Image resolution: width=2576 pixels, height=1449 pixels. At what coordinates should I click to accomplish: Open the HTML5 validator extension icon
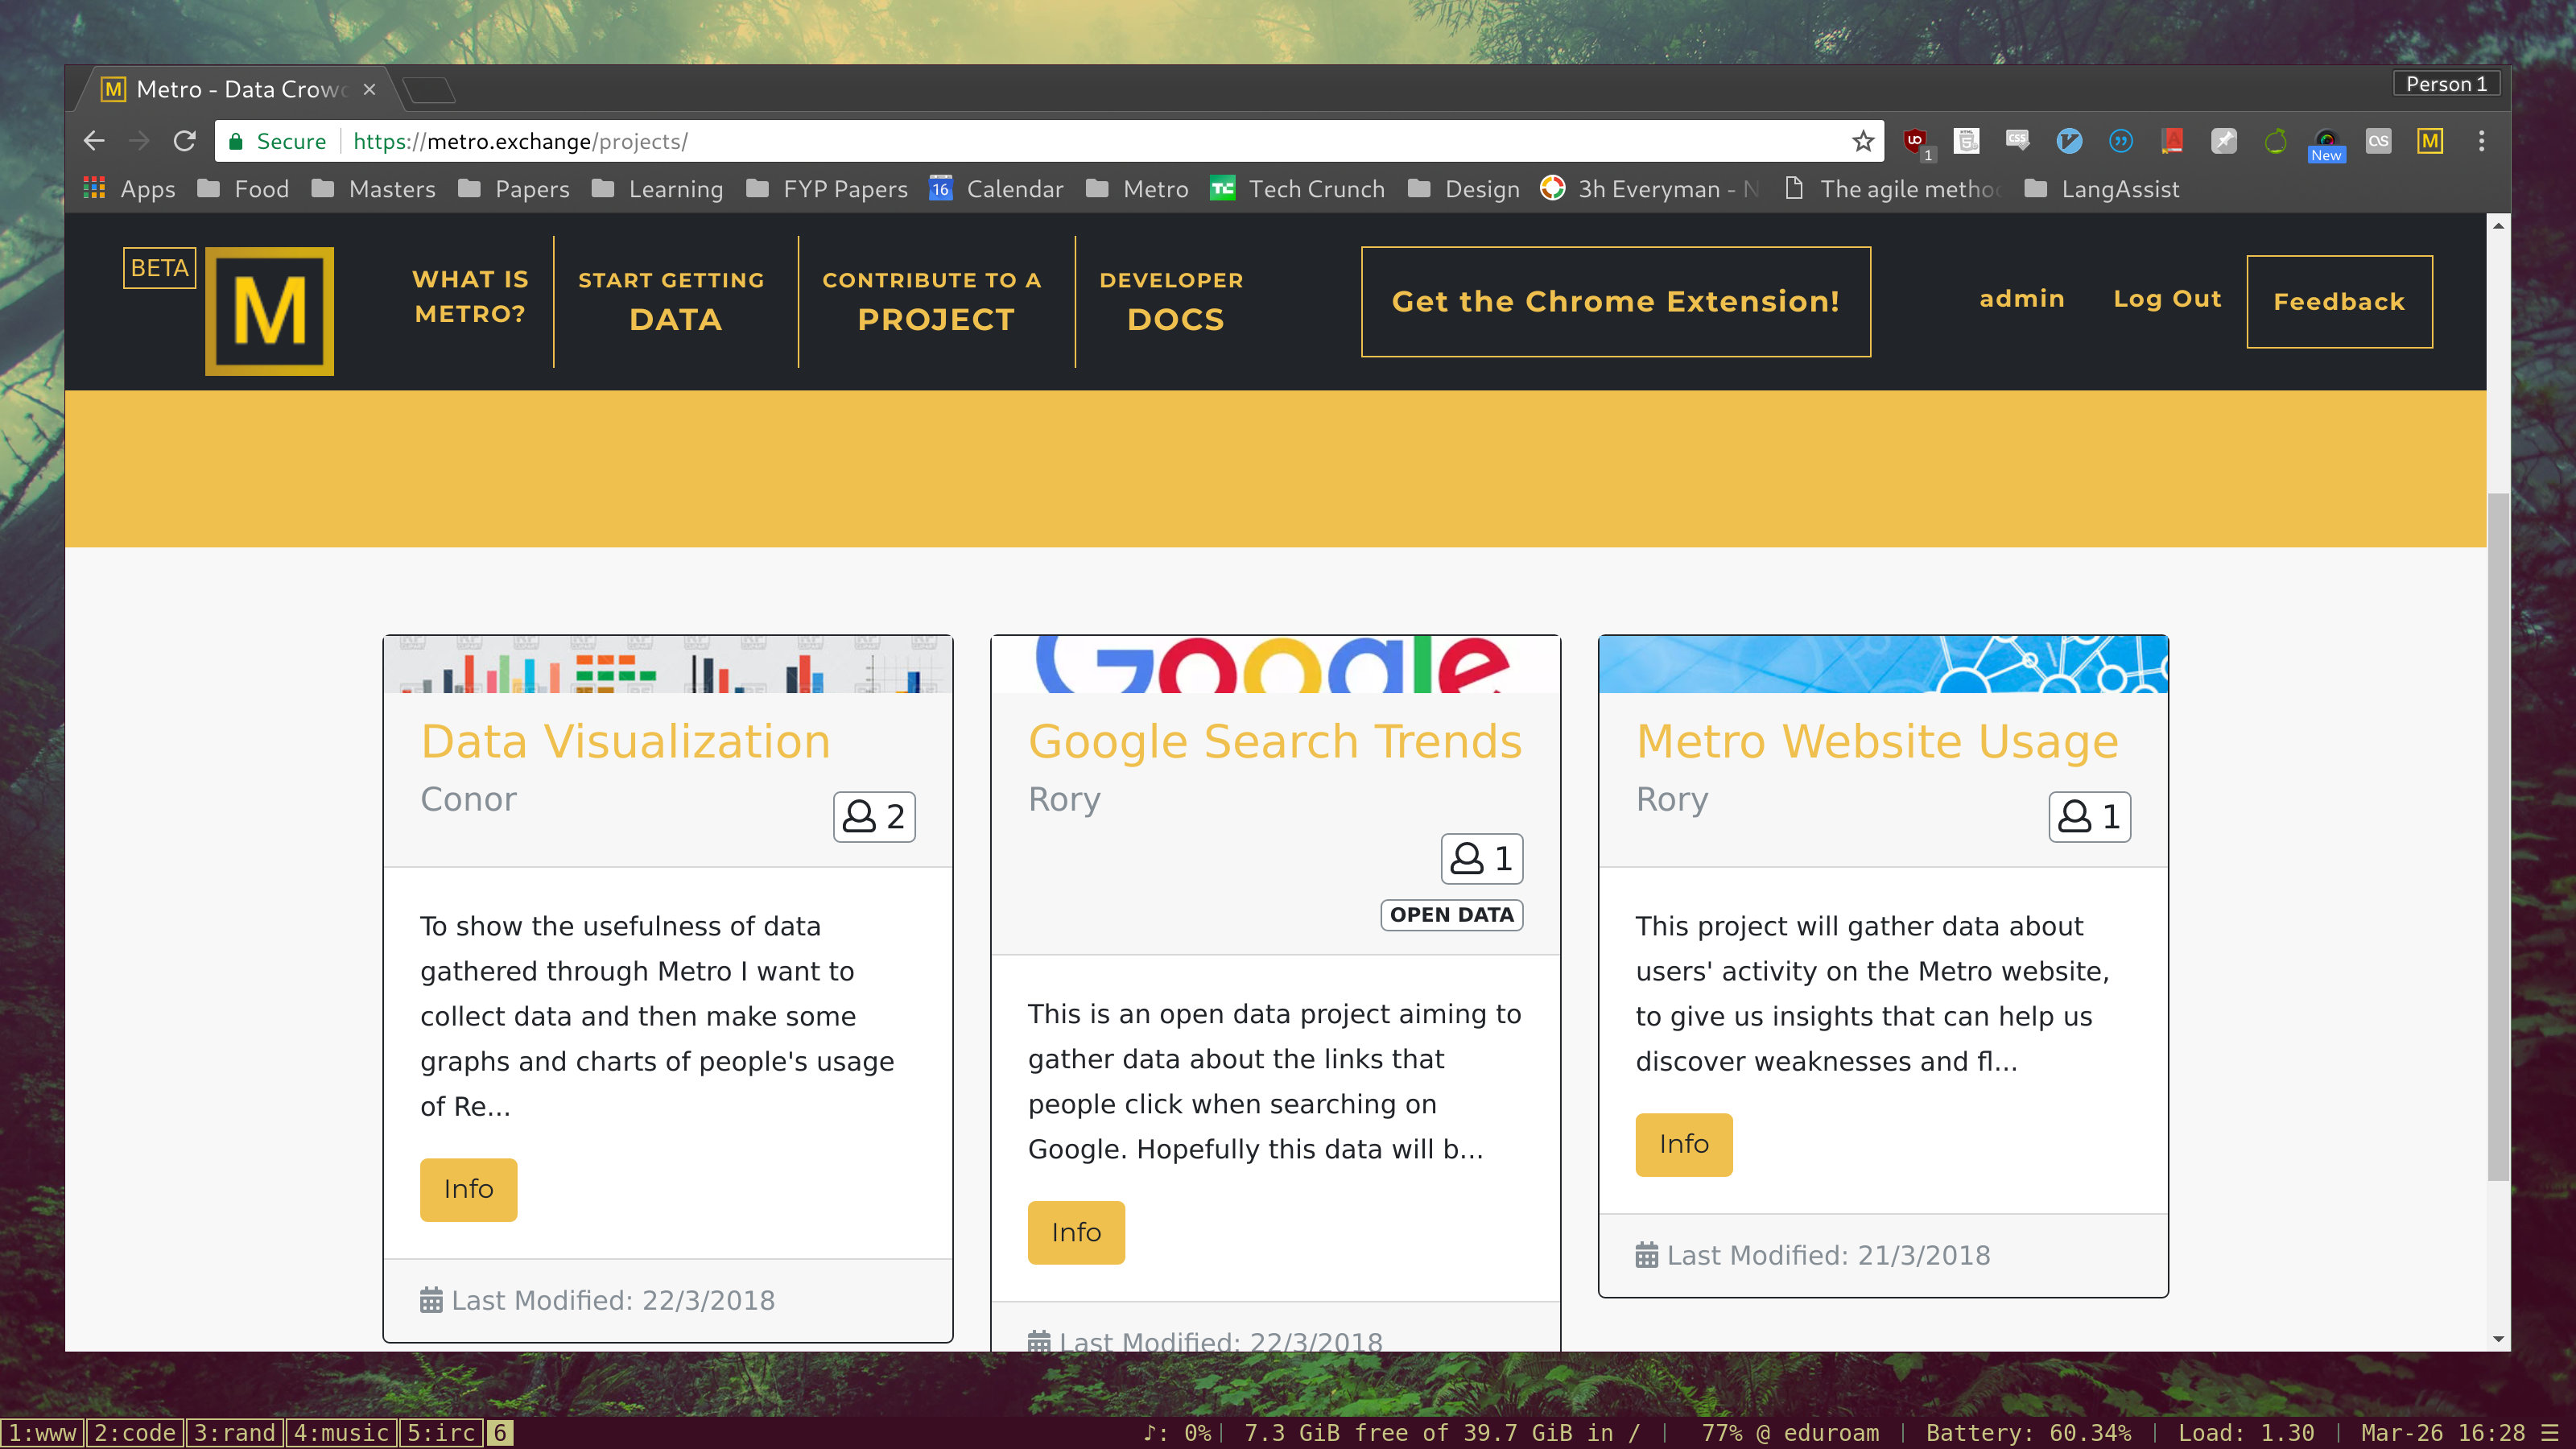pos(1967,141)
